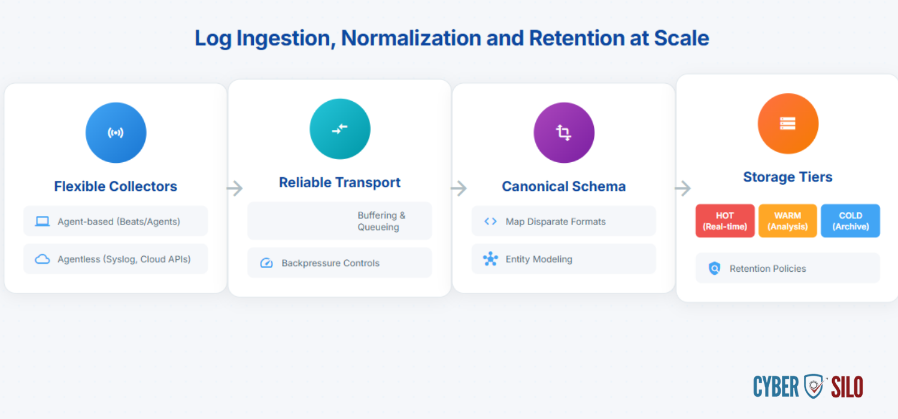Click the shield icon beside Retention Policies
The width and height of the screenshot is (898, 419).
point(714,269)
